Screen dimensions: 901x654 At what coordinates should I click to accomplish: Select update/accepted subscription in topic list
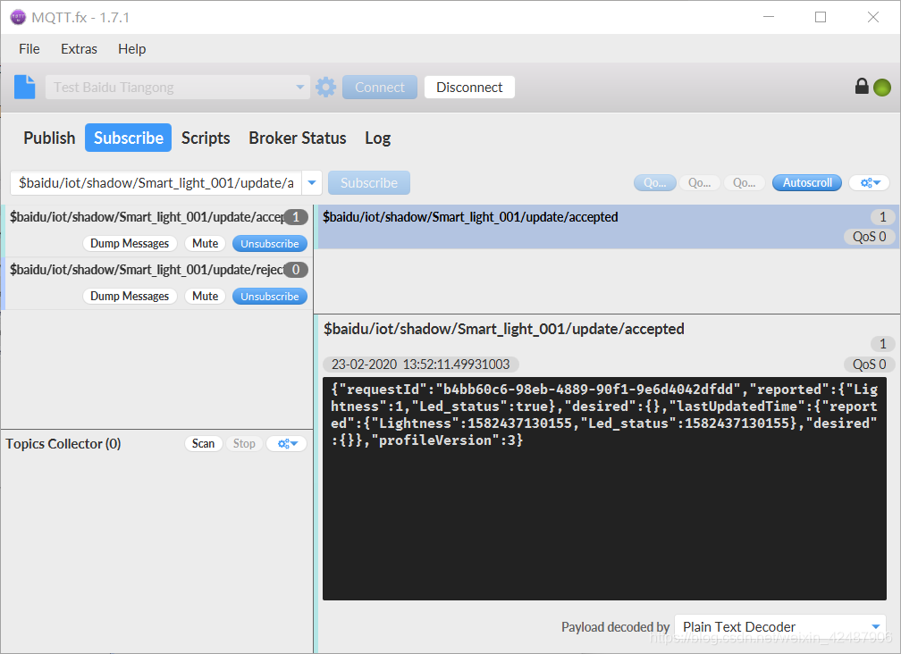[156, 231]
